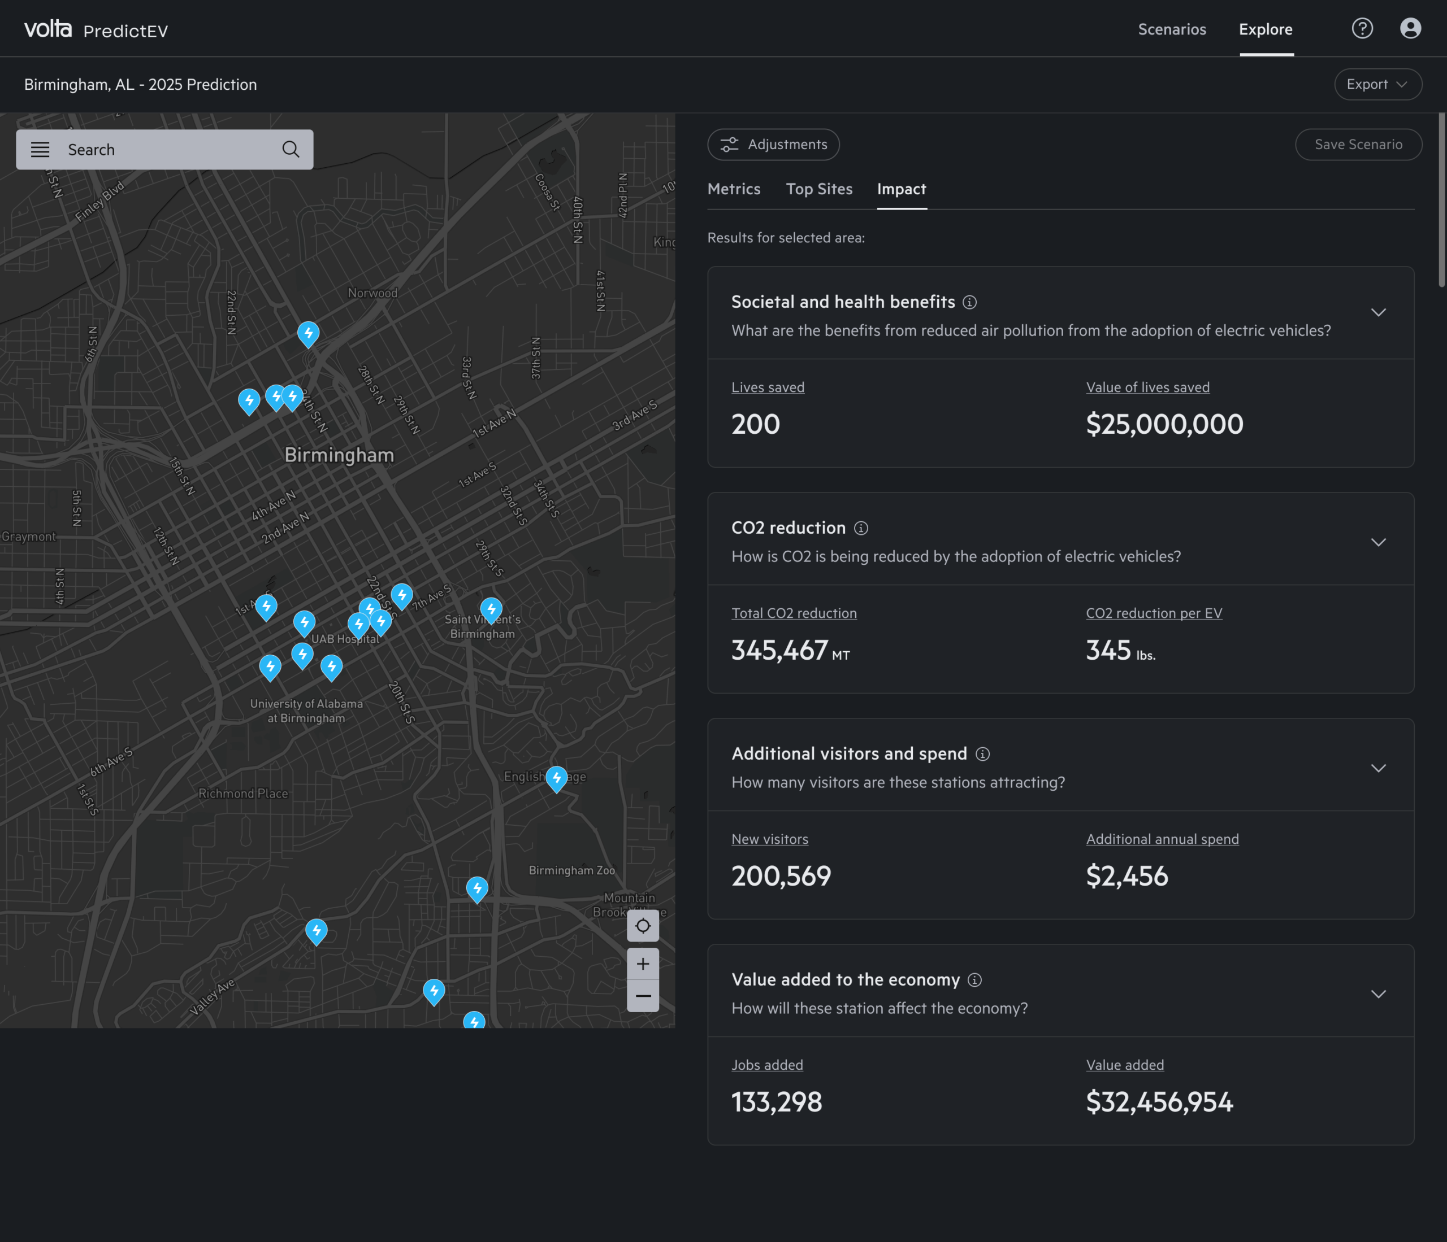Click the Volta logo
Viewport: 1447px width, 1242px height.
click(x=47, y=29)
